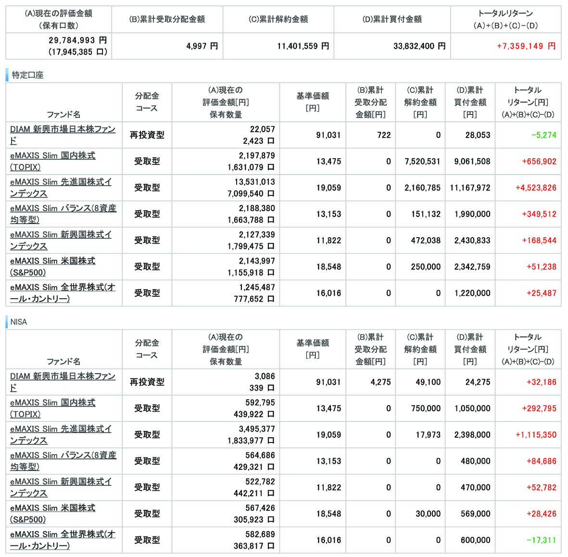Open eMAXIS Slim 新興国株式インデックス link in NISA table
The image size is (568, 557).
tap(61, 487)
